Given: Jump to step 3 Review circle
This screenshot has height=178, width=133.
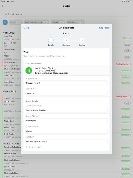Looking at the screenshot, I should pyautogui.click(x=82, y=40).
